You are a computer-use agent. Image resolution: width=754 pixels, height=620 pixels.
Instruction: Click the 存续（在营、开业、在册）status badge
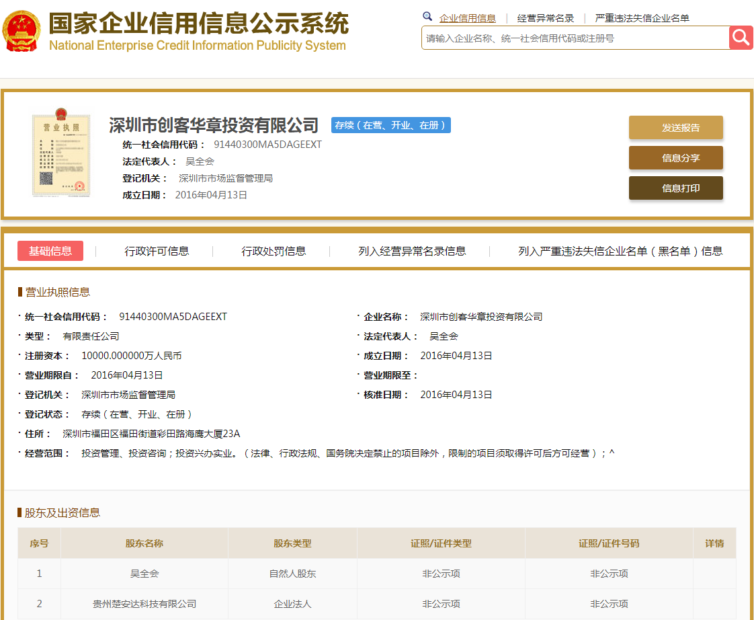tap(390, 125)
